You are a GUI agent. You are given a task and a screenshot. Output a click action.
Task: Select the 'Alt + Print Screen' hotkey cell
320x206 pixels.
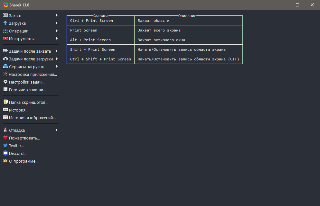point(101,40)
